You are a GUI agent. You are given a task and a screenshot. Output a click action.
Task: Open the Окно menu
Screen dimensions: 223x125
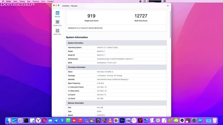[43, 1]
